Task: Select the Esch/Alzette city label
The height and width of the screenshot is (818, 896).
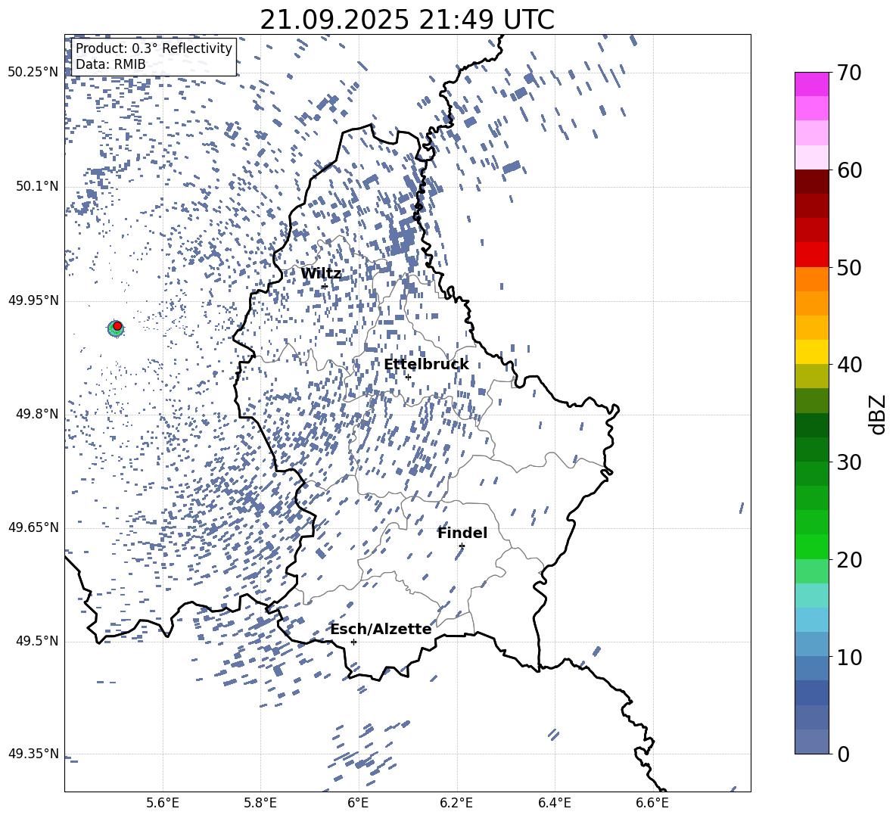Action: [x=381, y=629]
